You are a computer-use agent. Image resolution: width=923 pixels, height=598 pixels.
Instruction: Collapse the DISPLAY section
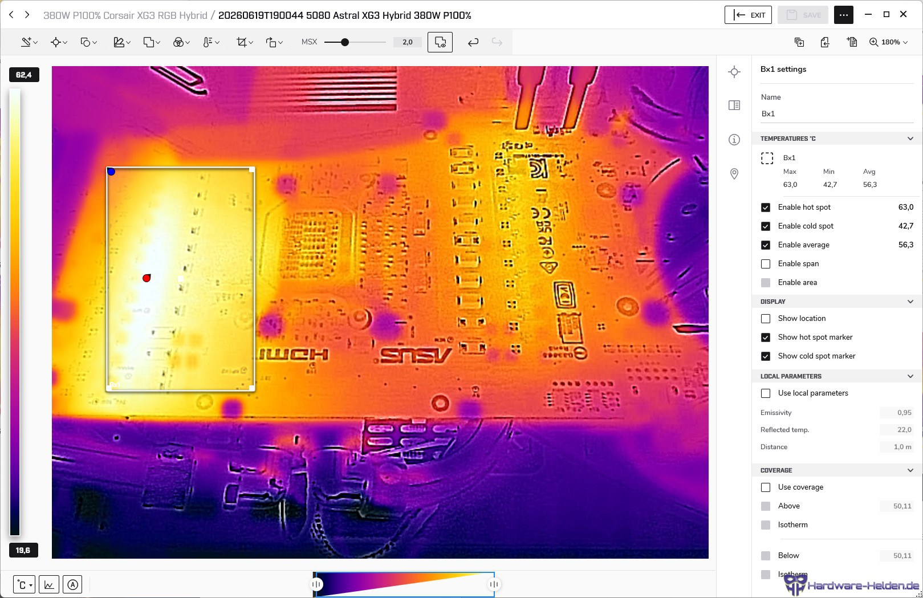[x=910, y=302]
